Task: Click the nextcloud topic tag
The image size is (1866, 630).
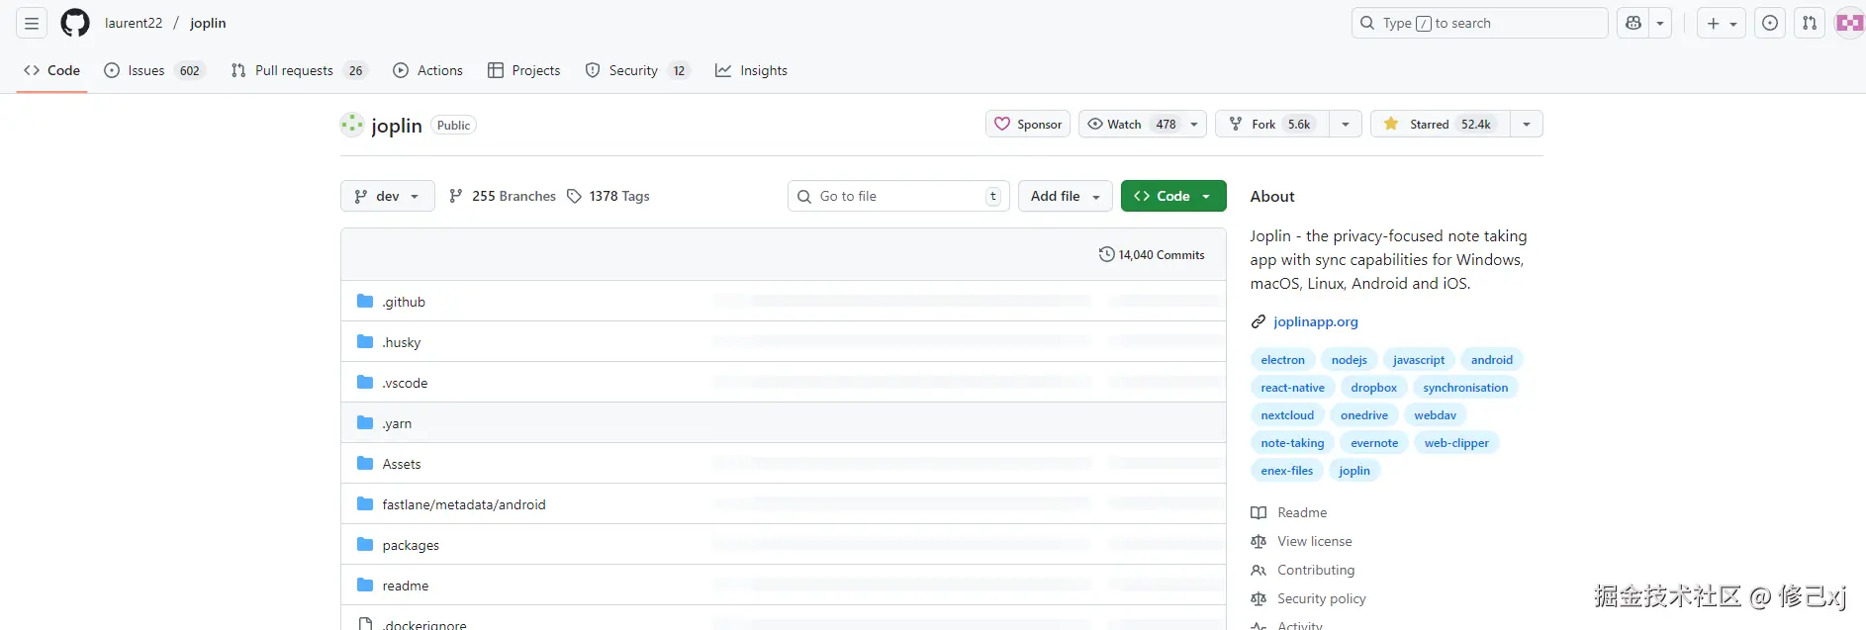Action: click(1287, 415)
